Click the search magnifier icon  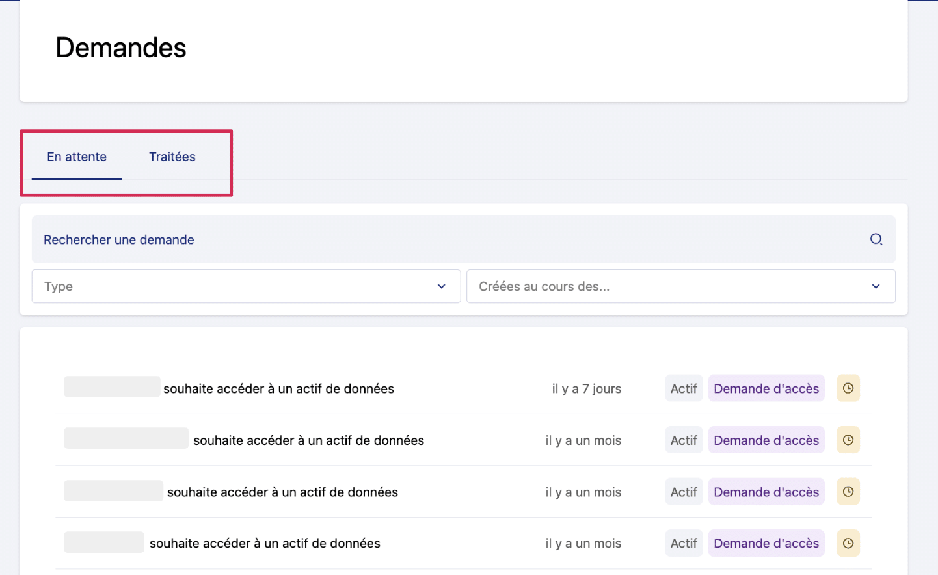[x=876, y=239]
